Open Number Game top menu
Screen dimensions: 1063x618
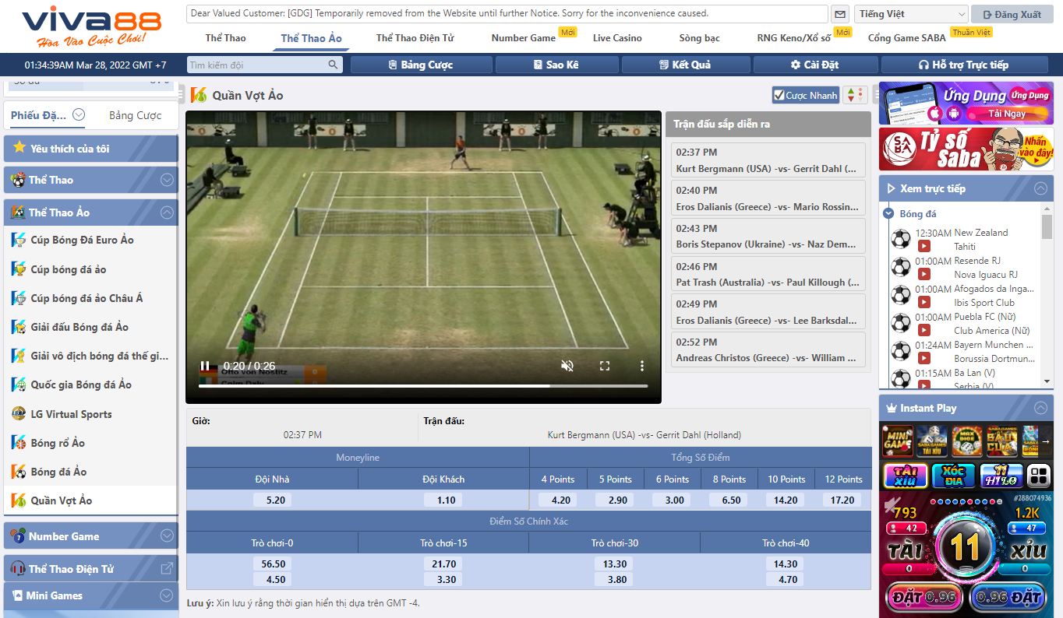[x=524, y=37]
